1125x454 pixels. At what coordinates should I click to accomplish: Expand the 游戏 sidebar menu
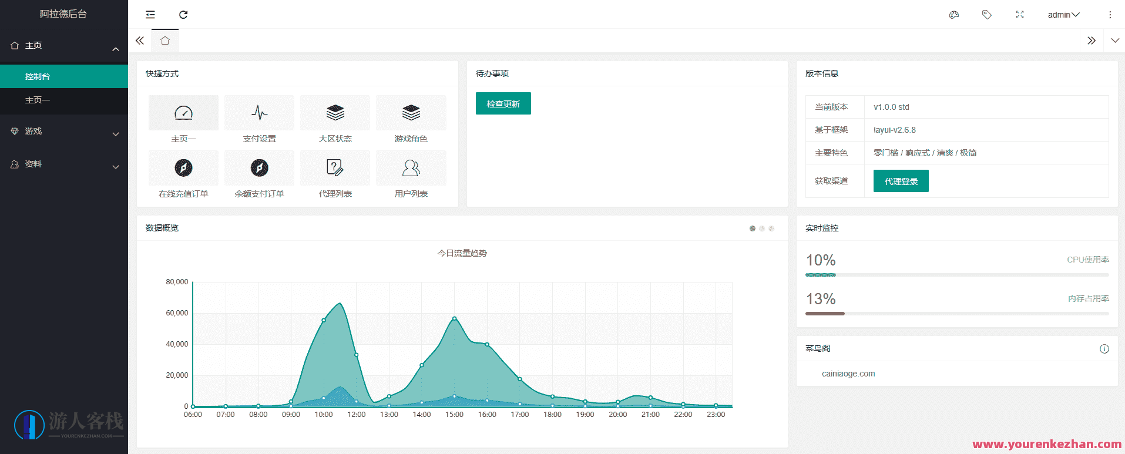[x=64, y=132]
